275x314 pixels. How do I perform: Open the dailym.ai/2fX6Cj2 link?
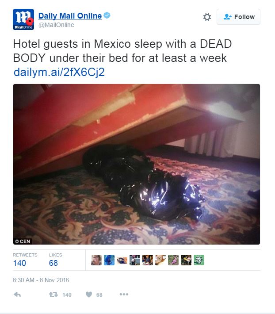click(59, 72)
